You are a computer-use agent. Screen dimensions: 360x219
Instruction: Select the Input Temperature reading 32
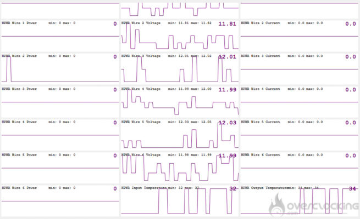pyautogui.click(x=233, y=188)
